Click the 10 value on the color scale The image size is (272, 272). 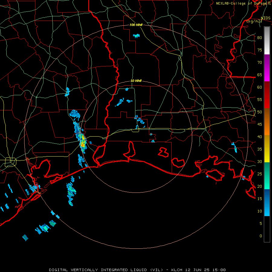click(x=260, y=211)
